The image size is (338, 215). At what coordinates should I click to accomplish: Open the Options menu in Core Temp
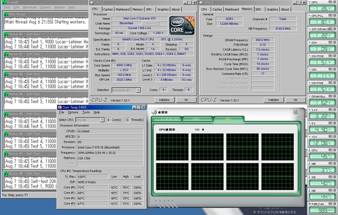(73, 112)
